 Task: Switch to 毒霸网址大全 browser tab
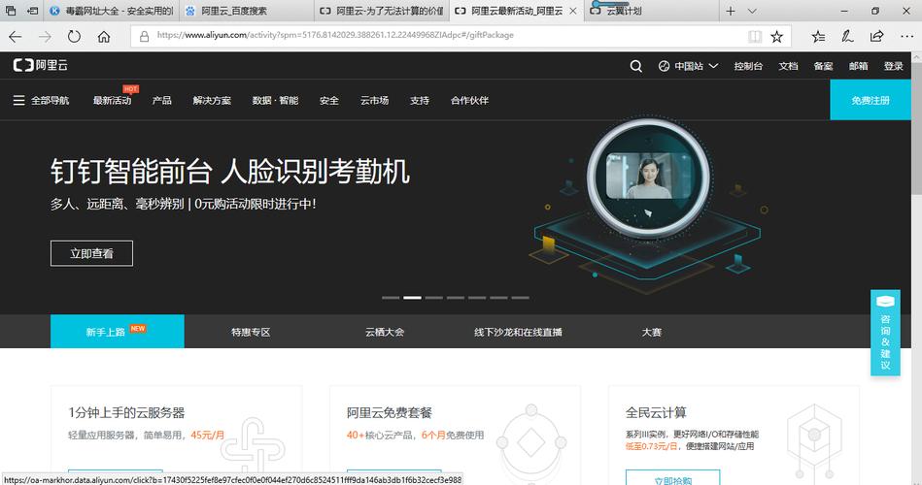[111, 11]
